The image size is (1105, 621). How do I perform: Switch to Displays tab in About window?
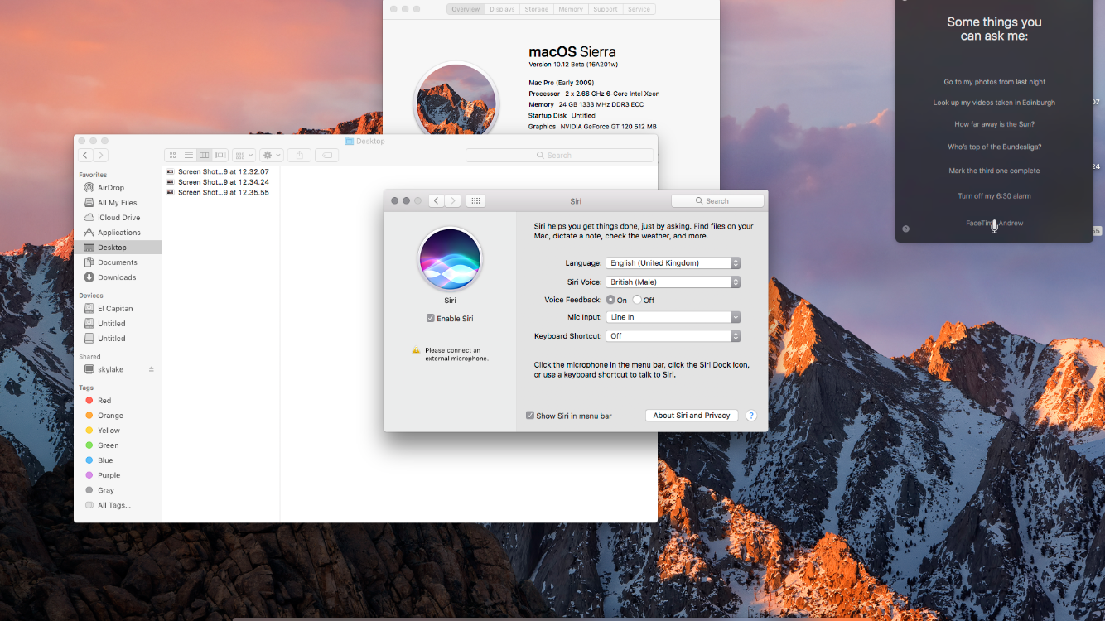tap(502, 9)
